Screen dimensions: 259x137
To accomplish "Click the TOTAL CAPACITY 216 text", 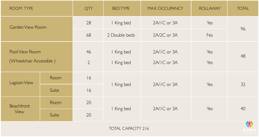I will coord(129,128).
